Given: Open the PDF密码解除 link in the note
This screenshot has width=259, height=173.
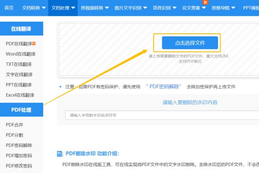Looking at the screenshot, I should [x=164, y=86].
